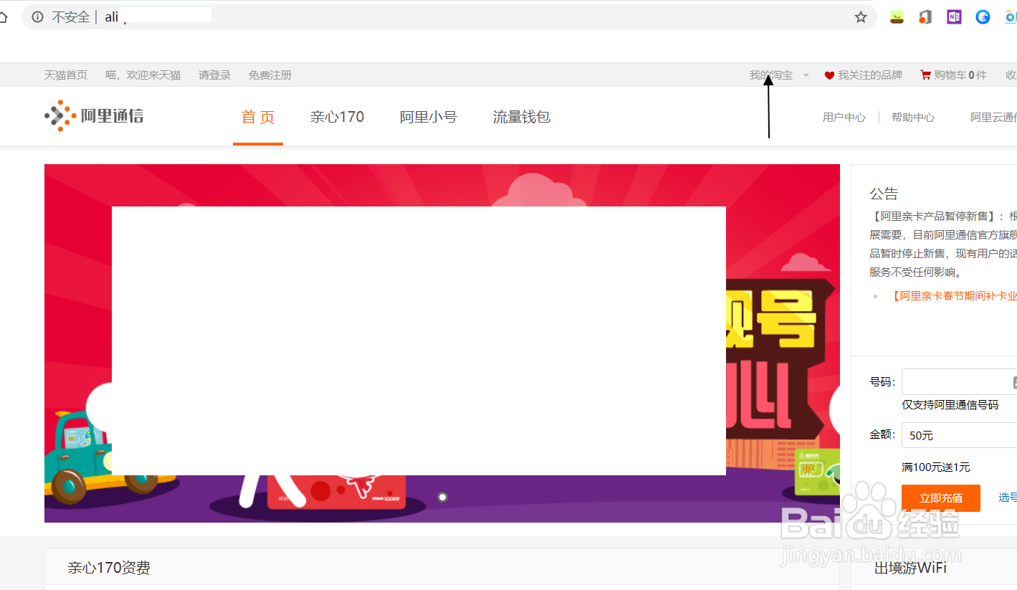Viewport: 1017px width, 590px height.
Task: Click the shopping cart icon
Action: [x=925, y=75]
